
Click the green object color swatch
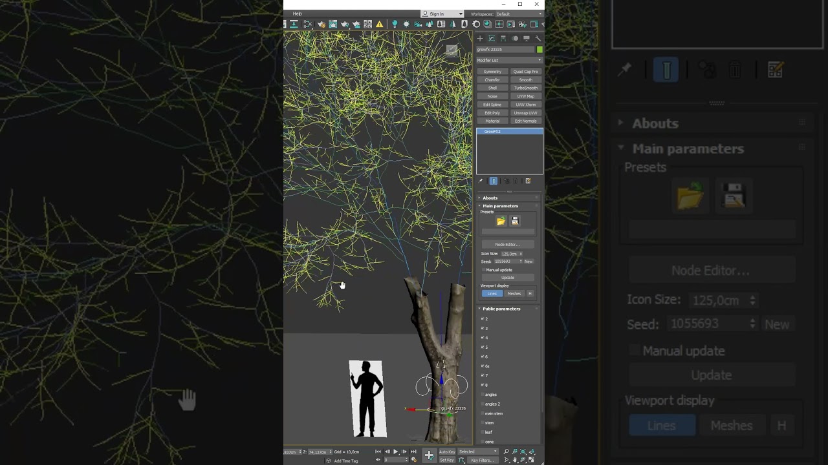pyautogui.click(x=539, y=49)
